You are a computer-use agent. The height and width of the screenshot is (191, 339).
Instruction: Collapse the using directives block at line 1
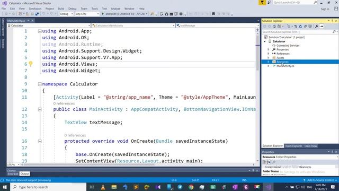click(40, 31)
